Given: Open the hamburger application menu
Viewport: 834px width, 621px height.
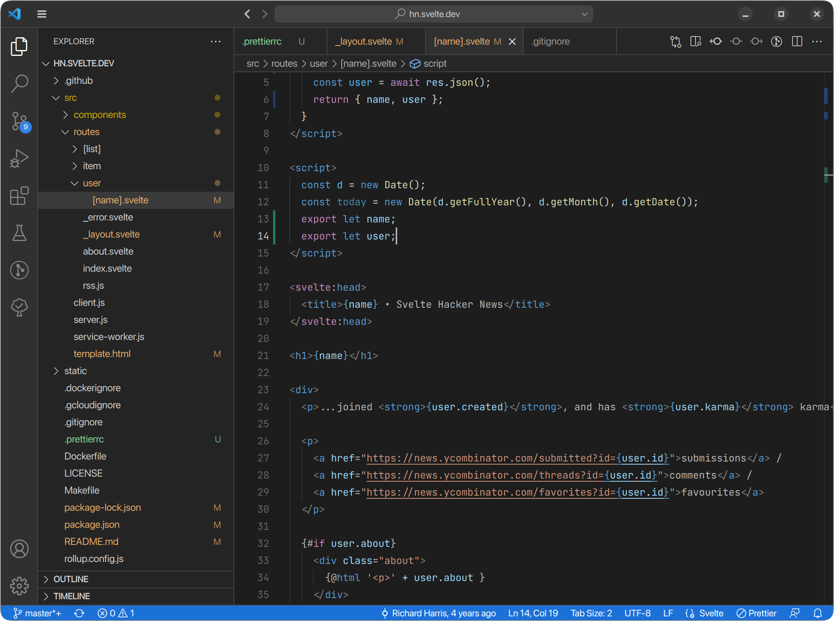Looking at the screenshot, I should coord(42,14).
